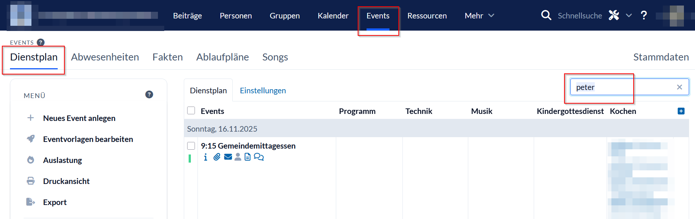Click the blue plus icon beside Kochen column
The height and width of the screenshot is (219, 695).
pyautogui.click(x=681, y=111)
